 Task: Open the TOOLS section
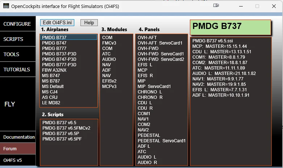[18, 54]
